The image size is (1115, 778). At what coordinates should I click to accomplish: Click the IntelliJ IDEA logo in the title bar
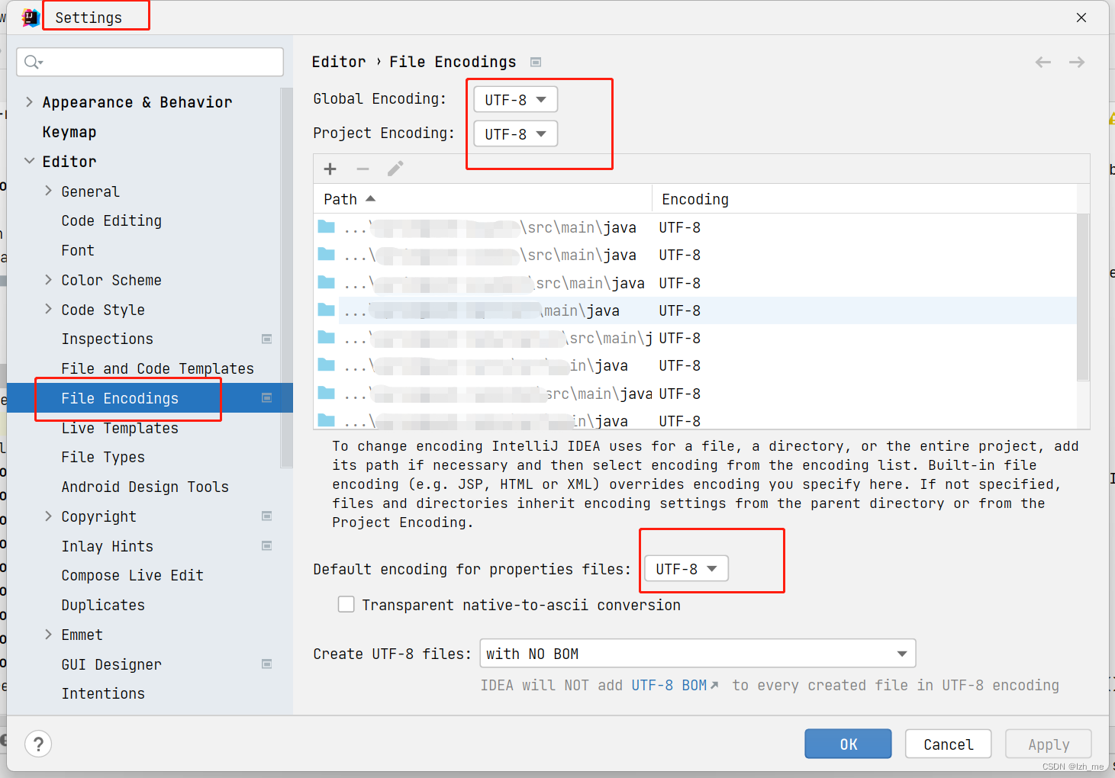(x=29, y=16)
